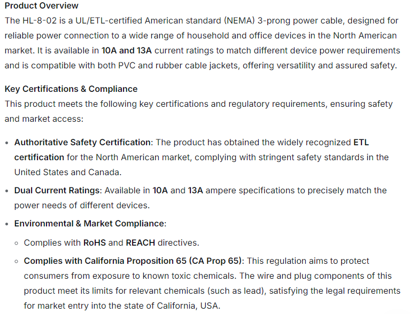Click the "United States and Canada" text
This screenshot has width=417, height=314.
[x=67, y=172]
